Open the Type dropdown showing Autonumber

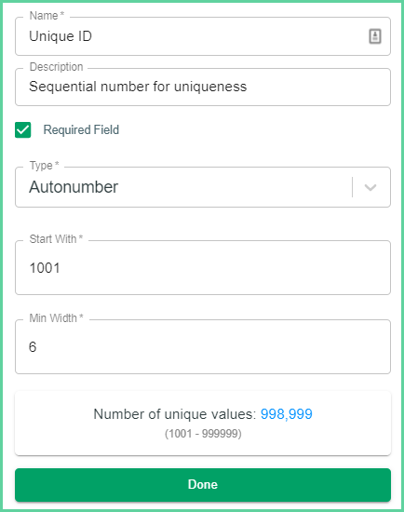tap(203, 187)
